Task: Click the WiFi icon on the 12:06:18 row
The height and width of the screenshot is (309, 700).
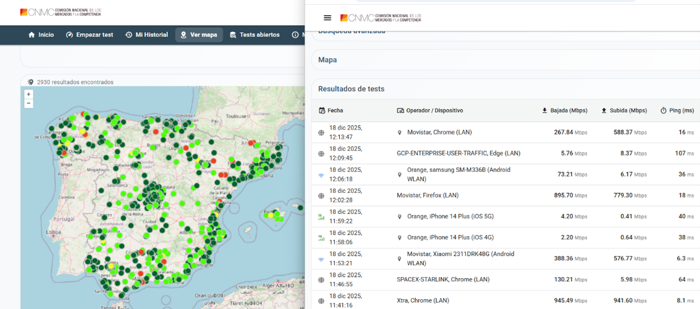Action: pyautogui.click(x=321, y=175)
